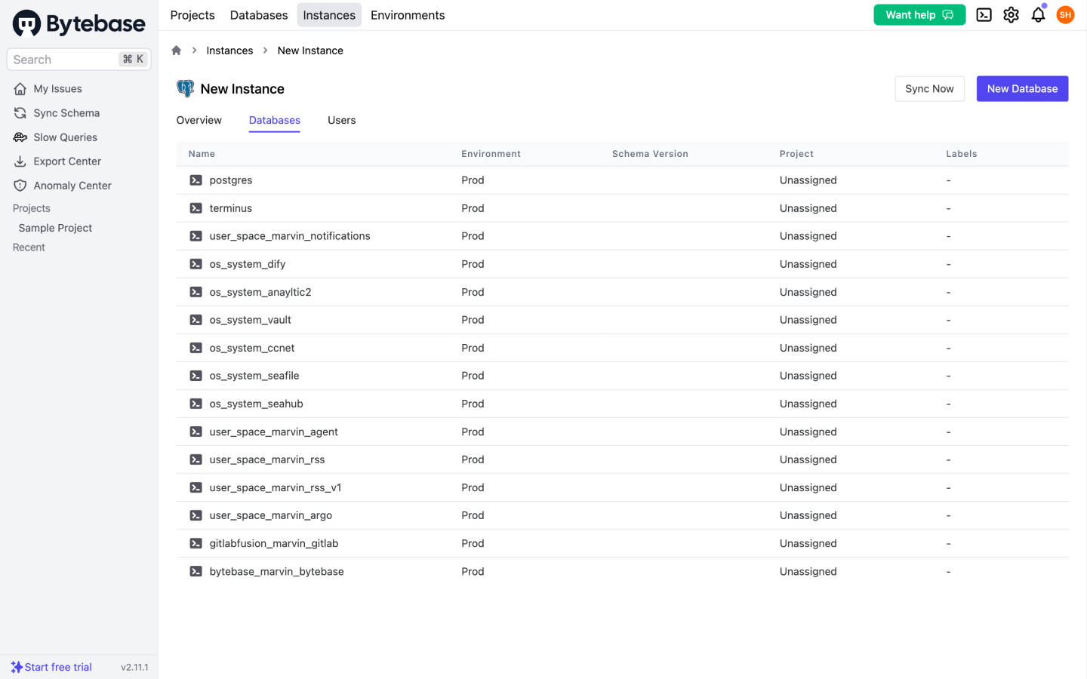Open Sample Project in the sidebar
Screen dimensions: 1087x679
point(55,228)
